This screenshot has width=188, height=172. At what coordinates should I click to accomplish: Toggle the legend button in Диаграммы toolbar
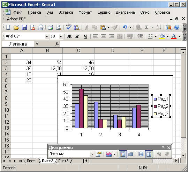tap(123, 154)
